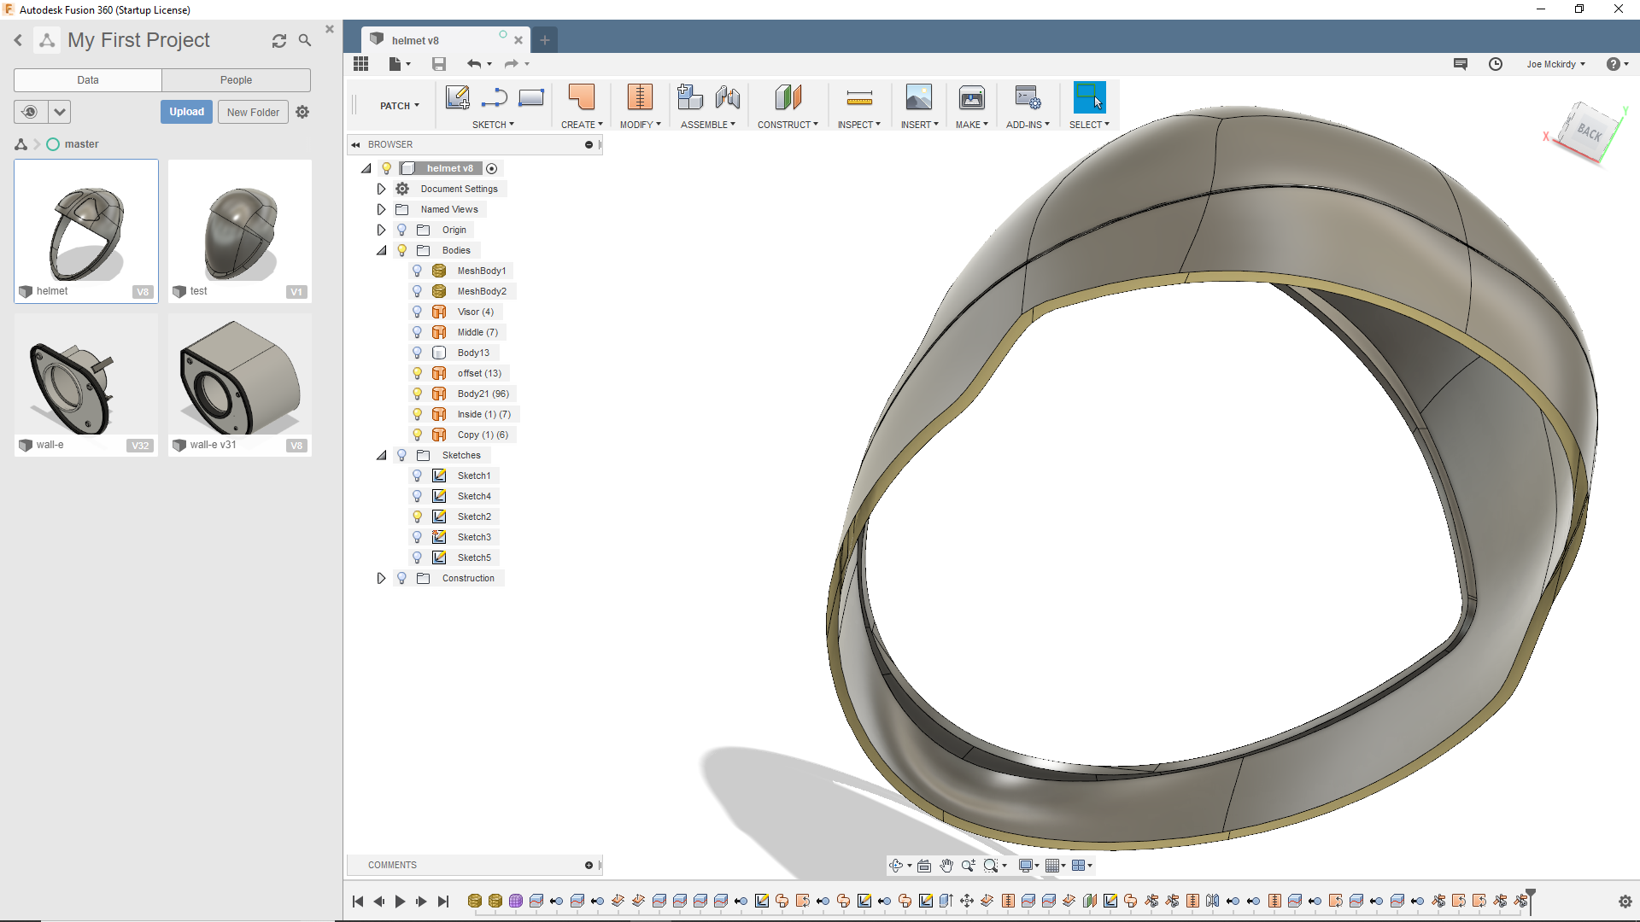Screen dimensions: 1640x922
Task: Click the Upload button
Action: 186,112
